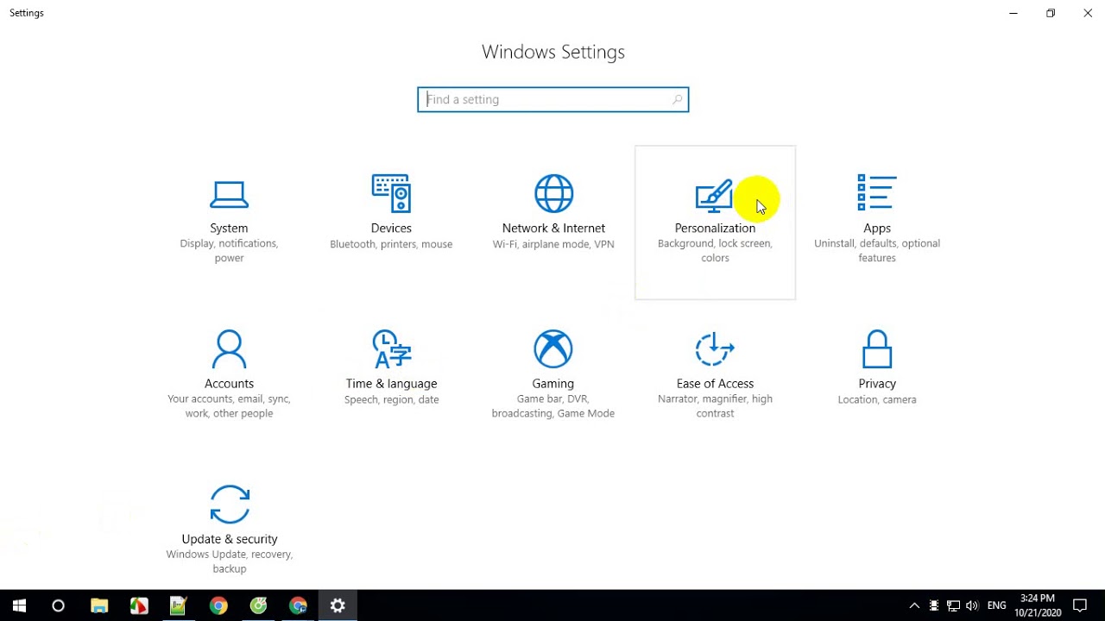Open the green circular recorder taskbar icon
The height and width of the screenshot is (621, 1105).
click(x=258, y=605)
